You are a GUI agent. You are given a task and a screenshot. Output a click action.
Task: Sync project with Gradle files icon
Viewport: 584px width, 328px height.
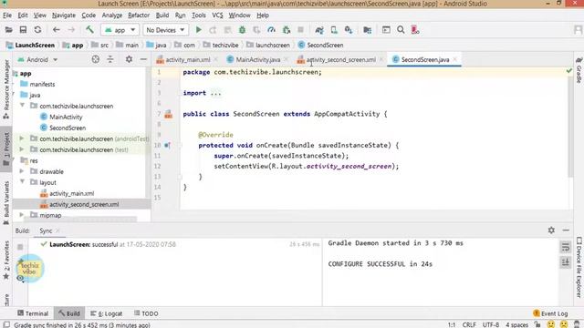point(319,30)
